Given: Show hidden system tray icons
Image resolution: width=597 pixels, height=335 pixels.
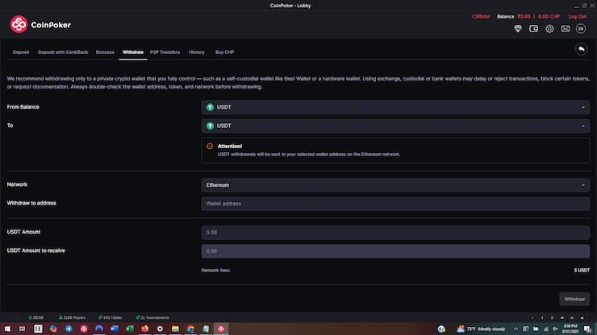Looking at the screenshot, I should (x=516, y=329).
